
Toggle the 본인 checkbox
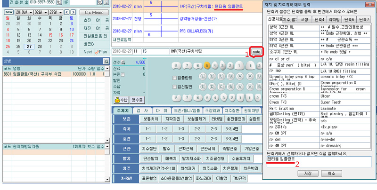pyautogui.click(x=124, y=74)
